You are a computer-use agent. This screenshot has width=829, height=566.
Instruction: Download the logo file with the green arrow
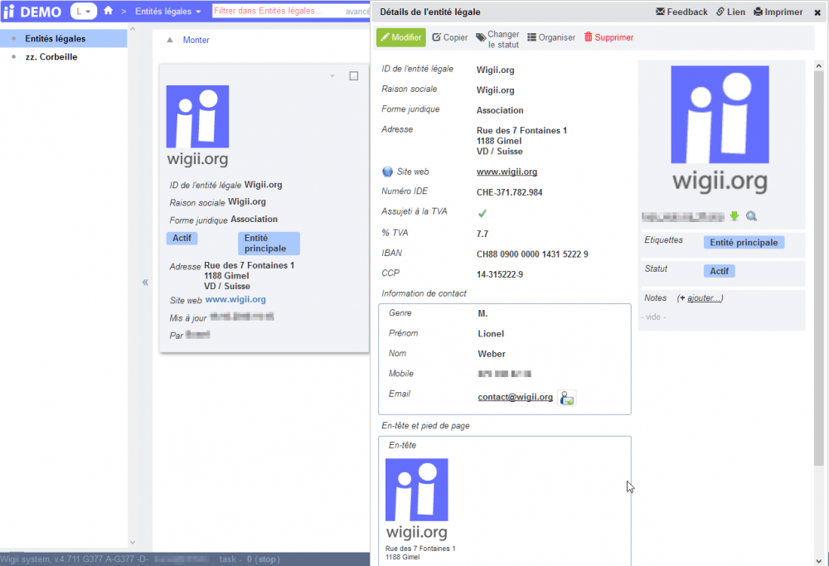[734, 215]
